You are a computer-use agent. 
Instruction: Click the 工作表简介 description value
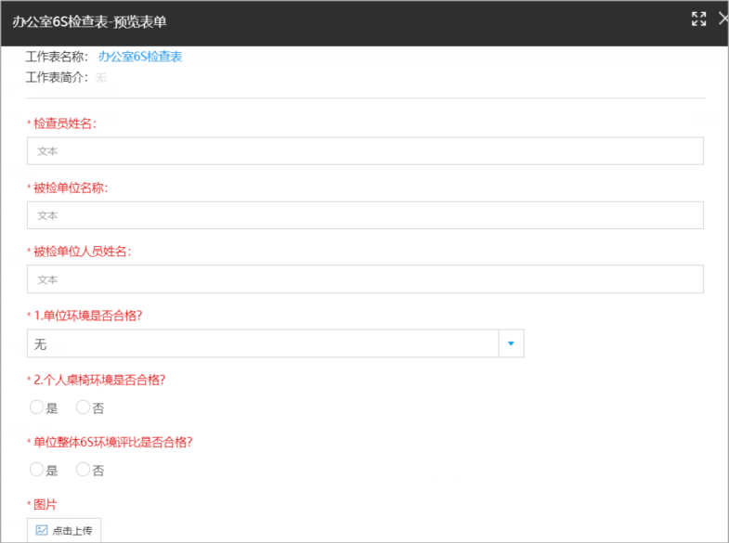point(101,78)
